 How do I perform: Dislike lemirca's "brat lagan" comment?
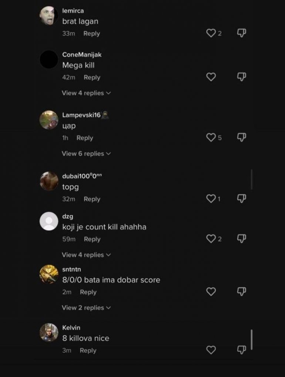[x=241, y=33]
